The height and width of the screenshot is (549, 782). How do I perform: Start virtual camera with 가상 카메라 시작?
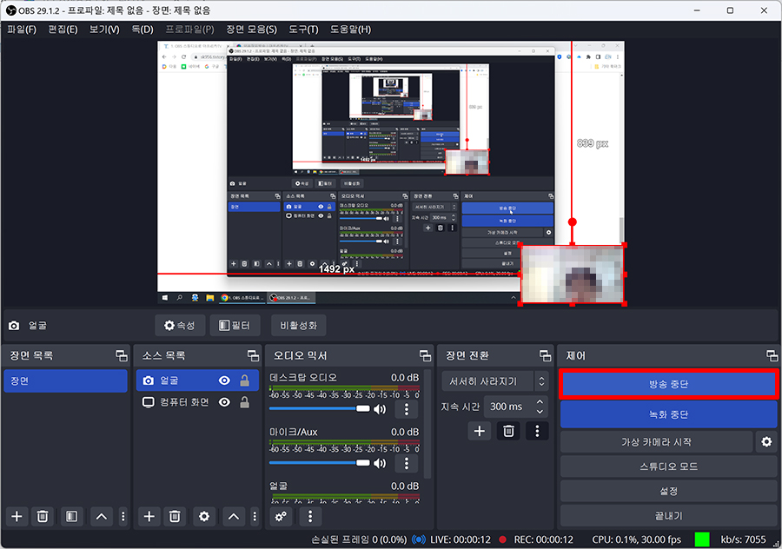(x=656, y=442)
